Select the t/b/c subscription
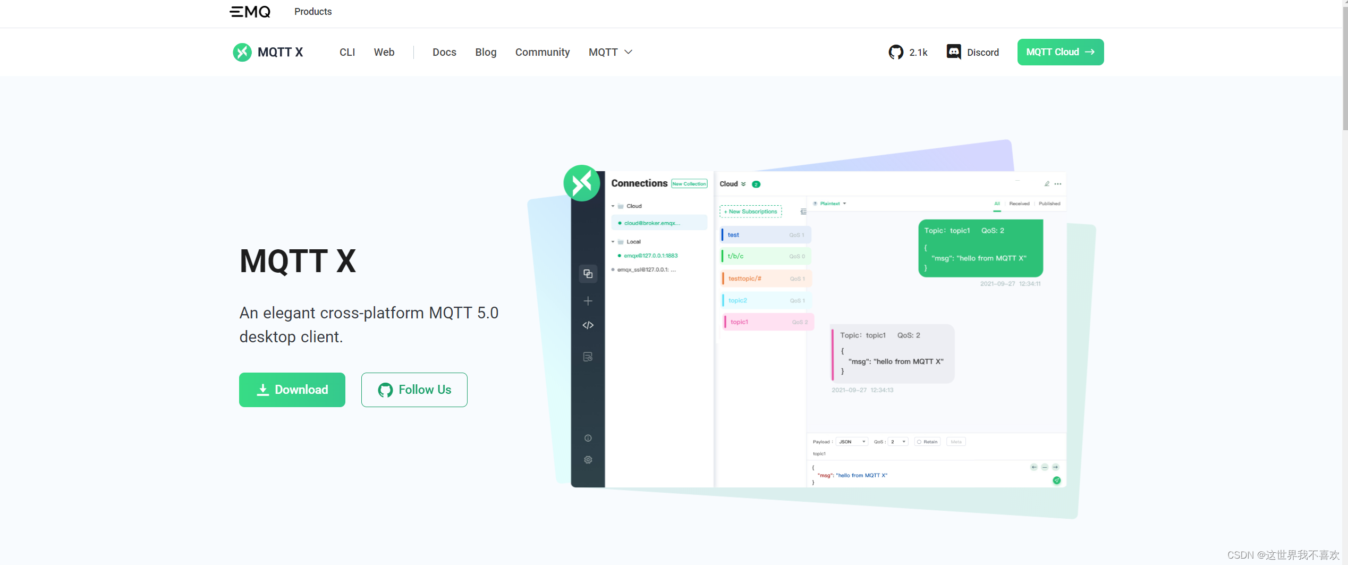 (x=766, y=256)
